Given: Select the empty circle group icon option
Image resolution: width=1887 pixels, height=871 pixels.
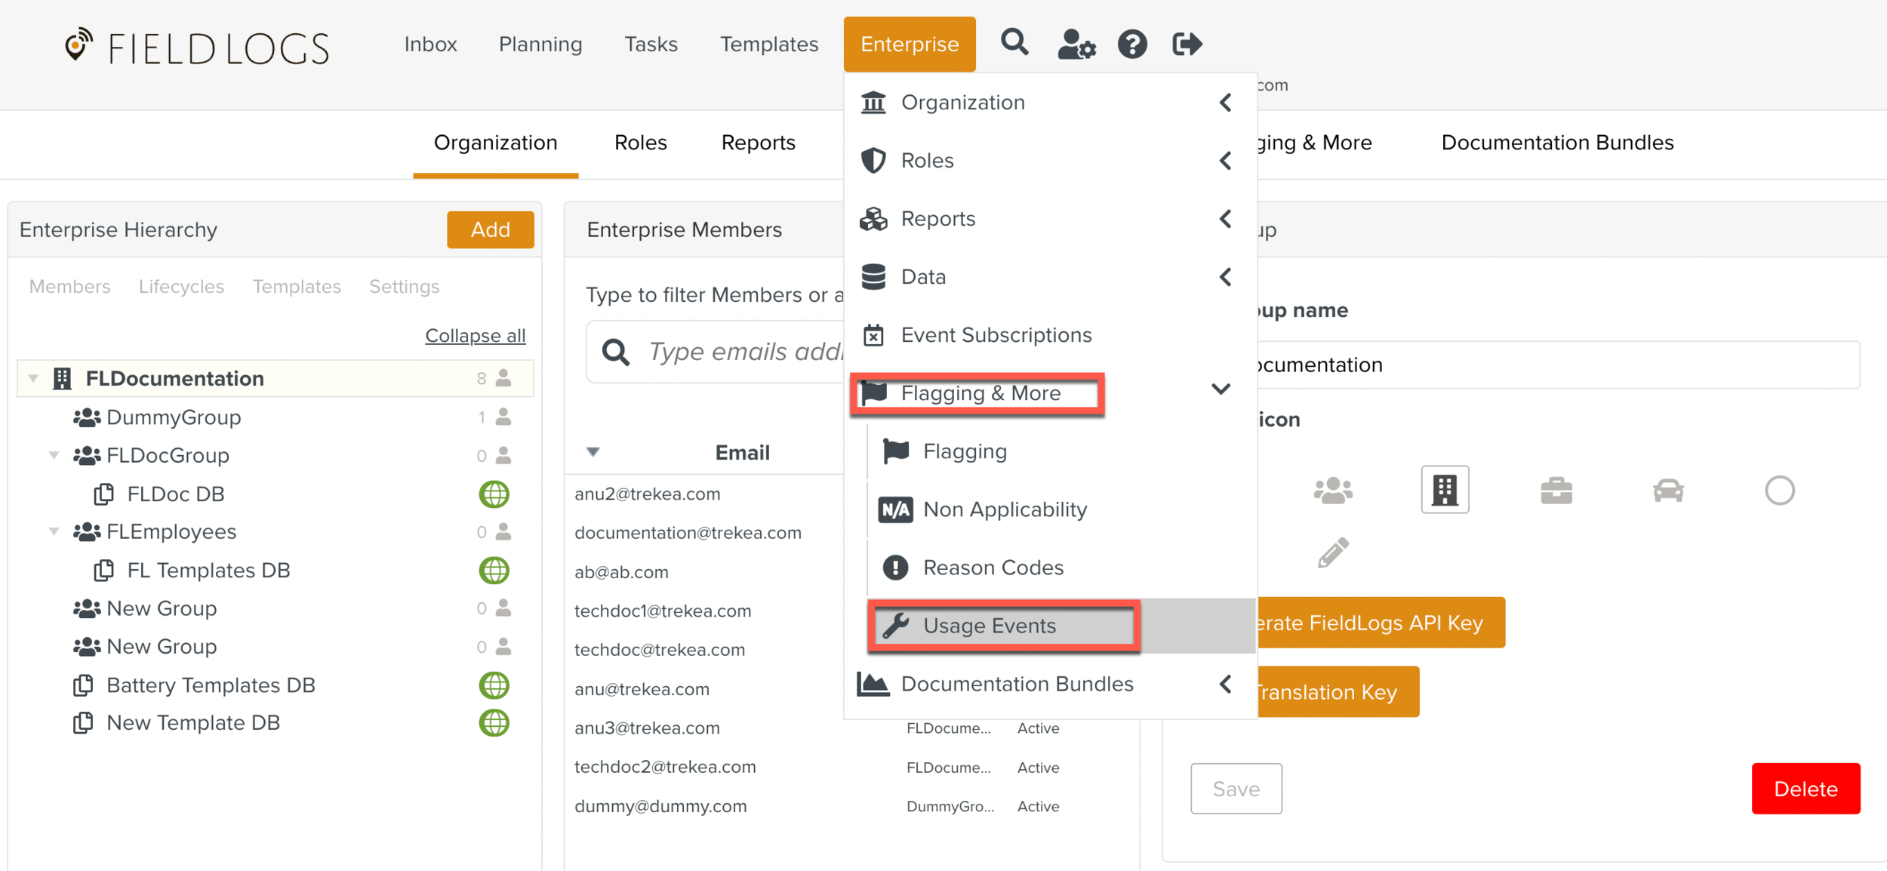Looking at the screenshot, I should [x=1780, y=491].
